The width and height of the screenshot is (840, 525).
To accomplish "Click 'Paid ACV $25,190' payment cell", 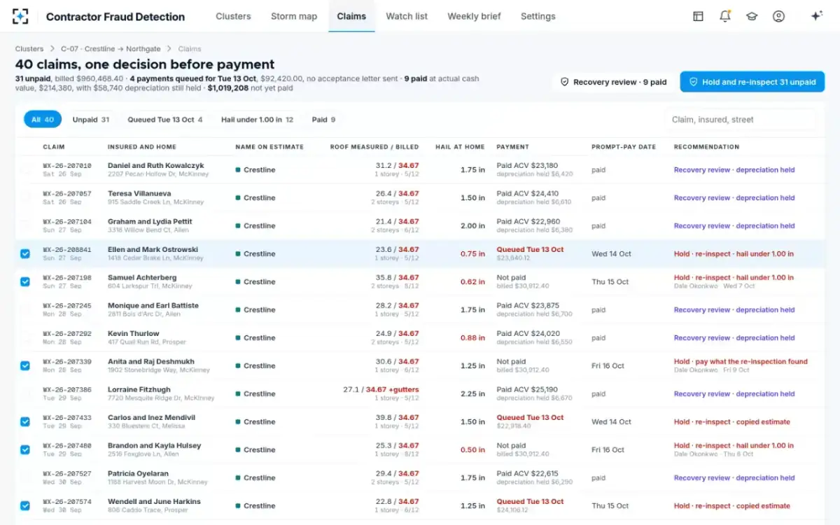I will (x=527, y=390).
